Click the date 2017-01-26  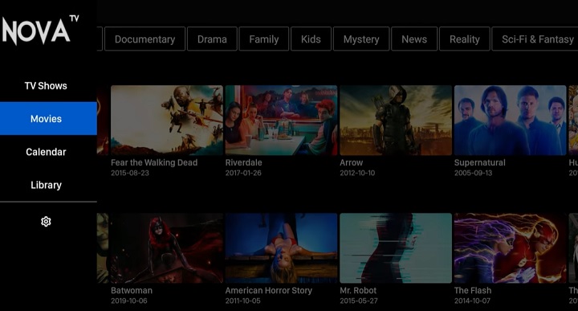point(243,173)
